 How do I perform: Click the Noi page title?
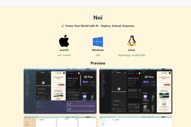coord(98,18)
